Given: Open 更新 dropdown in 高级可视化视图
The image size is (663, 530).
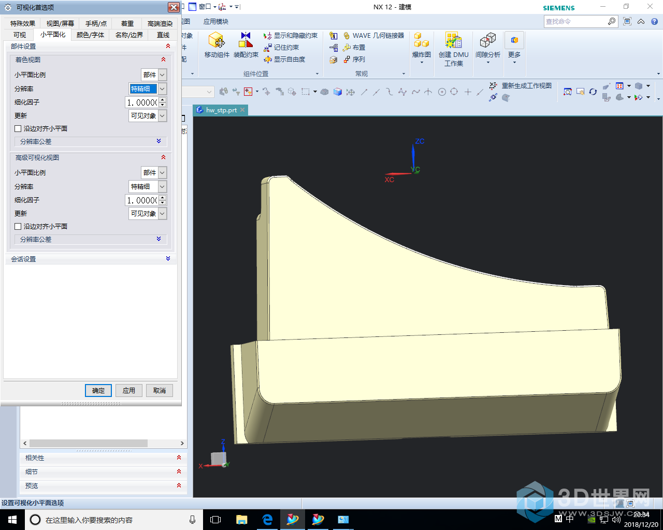Looking at the screenshot, I should [162, 214].
